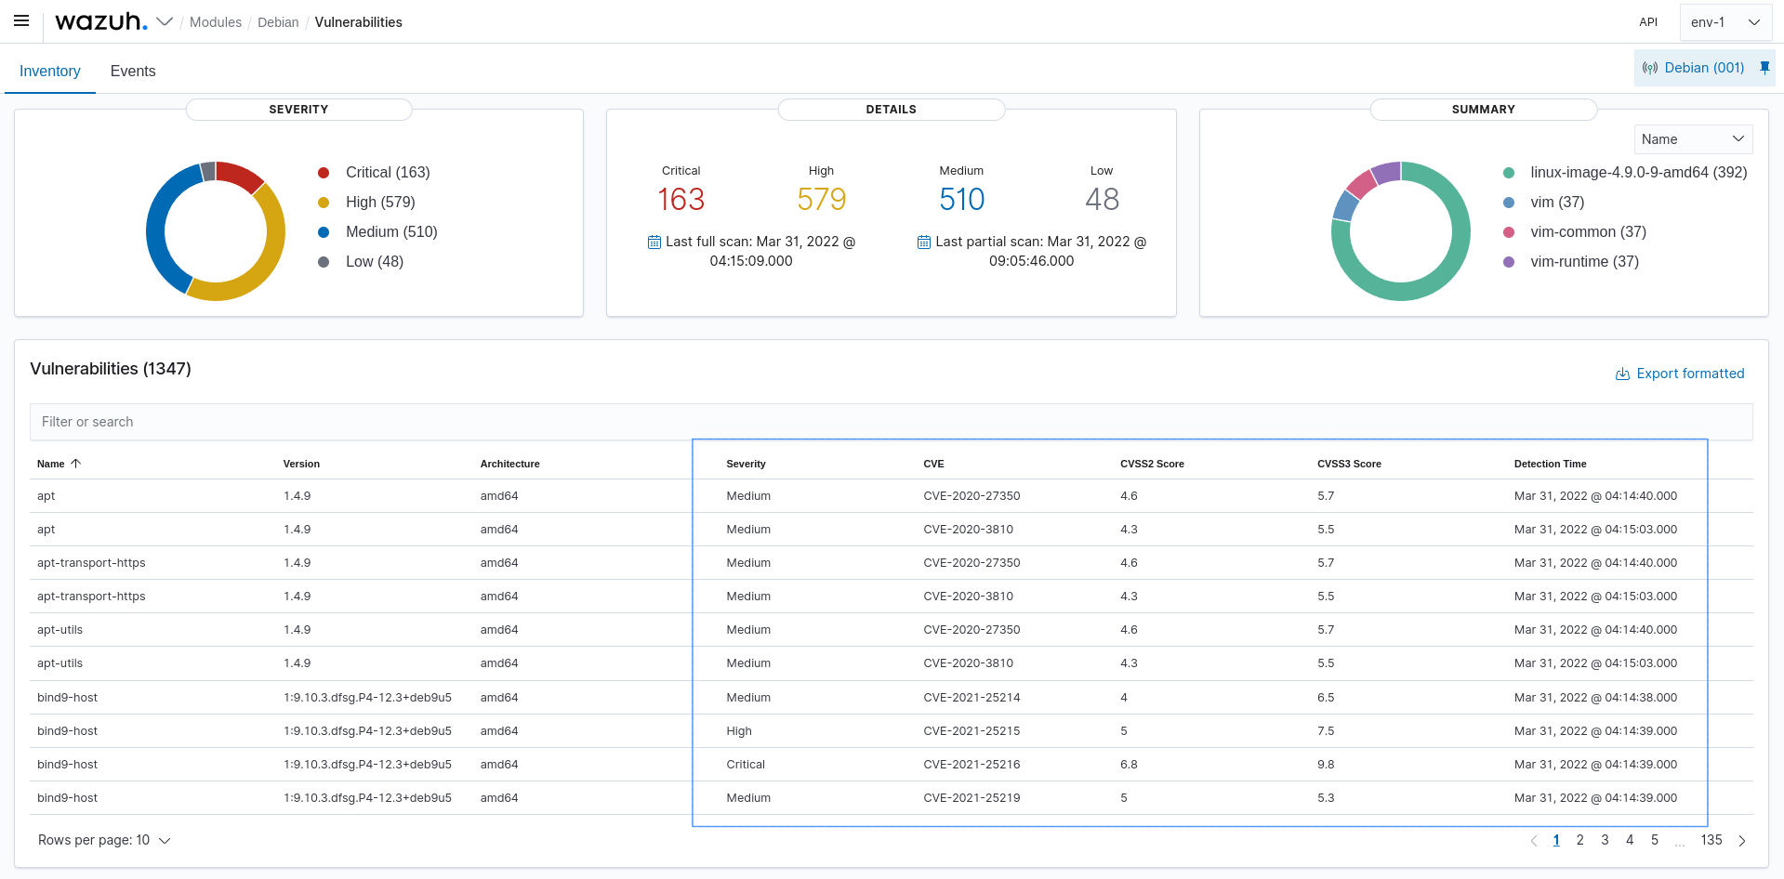1784x879 pixels.
Task: Unpin the Debian (001) agent
Action: pyautogui.click(x=1764, y=67)
